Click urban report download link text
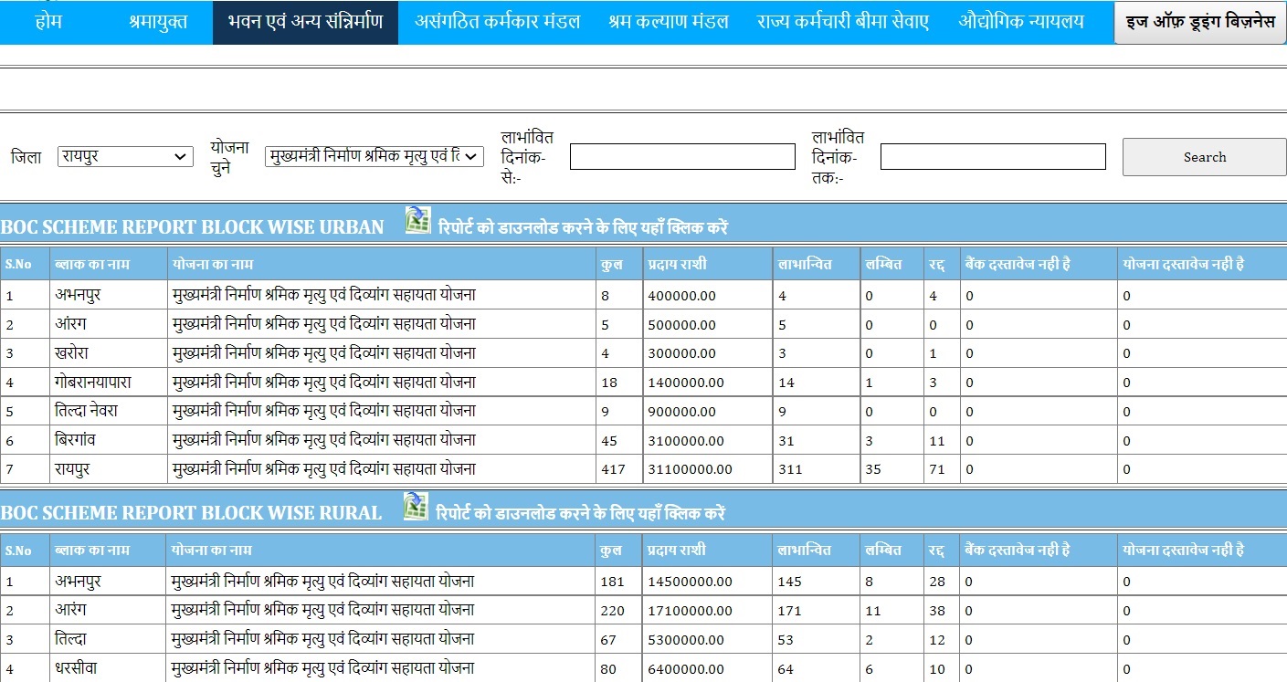Image resolution: width=1287 pixels, height=682 pixels. point(582,227)
